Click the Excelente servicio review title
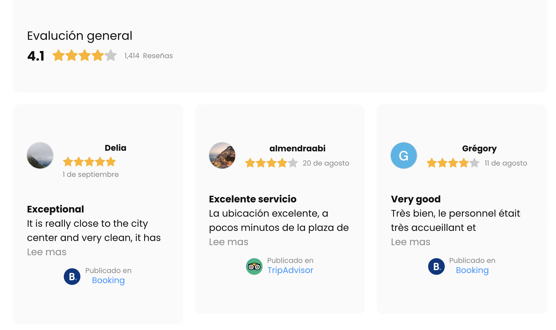556x330 pixels. tap(252, 199)
